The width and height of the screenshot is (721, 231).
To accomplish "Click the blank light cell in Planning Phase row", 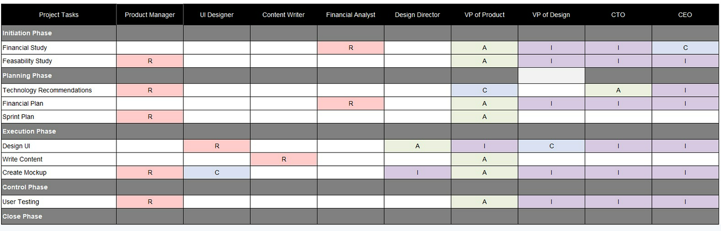I will click(x=552, y=75).
